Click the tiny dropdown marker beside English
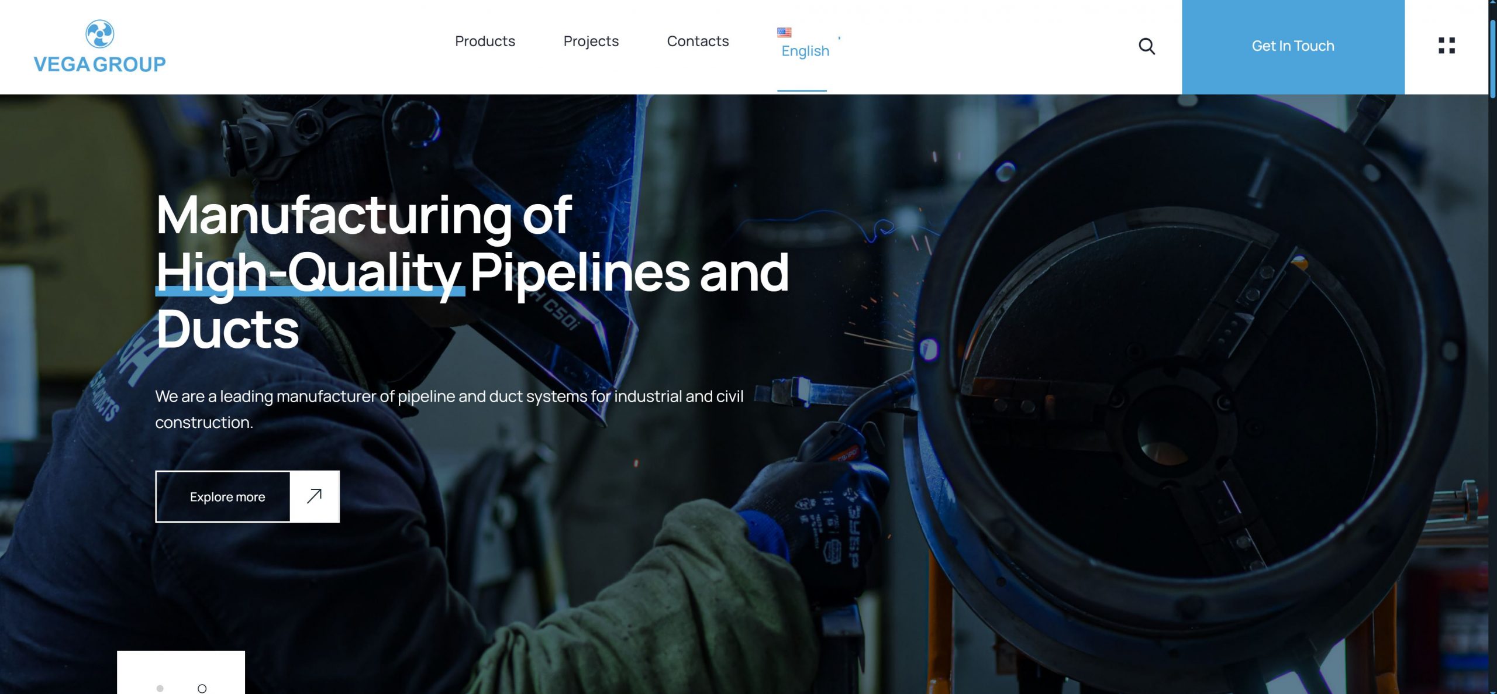This screenshot has height=694, width=1497. tap(839, 38)
